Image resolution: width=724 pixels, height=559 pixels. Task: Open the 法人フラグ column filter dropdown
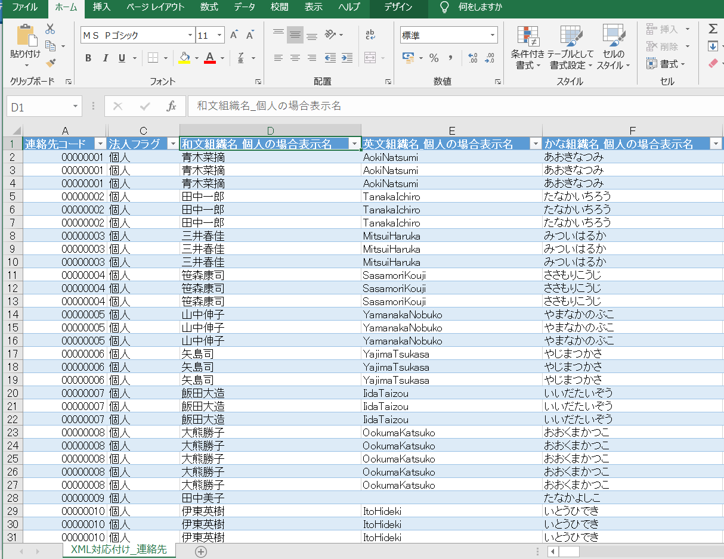point(173,144)
